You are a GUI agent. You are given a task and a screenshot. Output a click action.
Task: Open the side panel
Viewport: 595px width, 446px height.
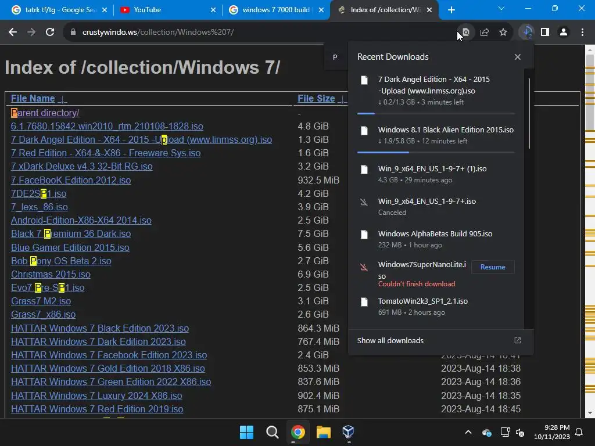point(545,33)
